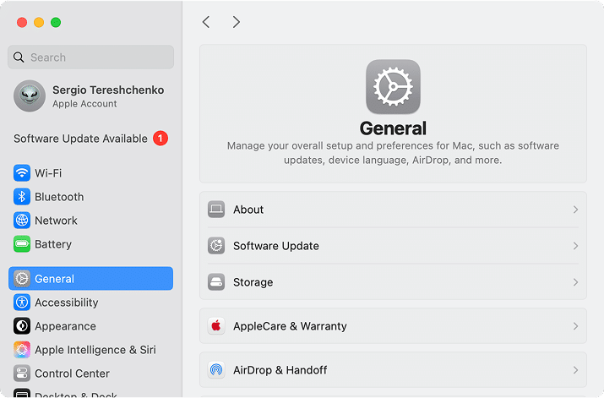Screen dimensions: 604x398
Task: Click the General heading text
Action: pos(393,128)
